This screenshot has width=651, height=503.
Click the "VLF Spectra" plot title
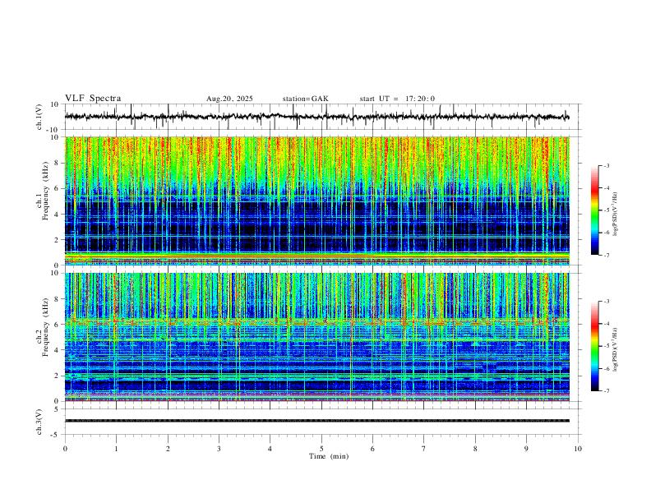pyautogui.click(x=93, y=99)
